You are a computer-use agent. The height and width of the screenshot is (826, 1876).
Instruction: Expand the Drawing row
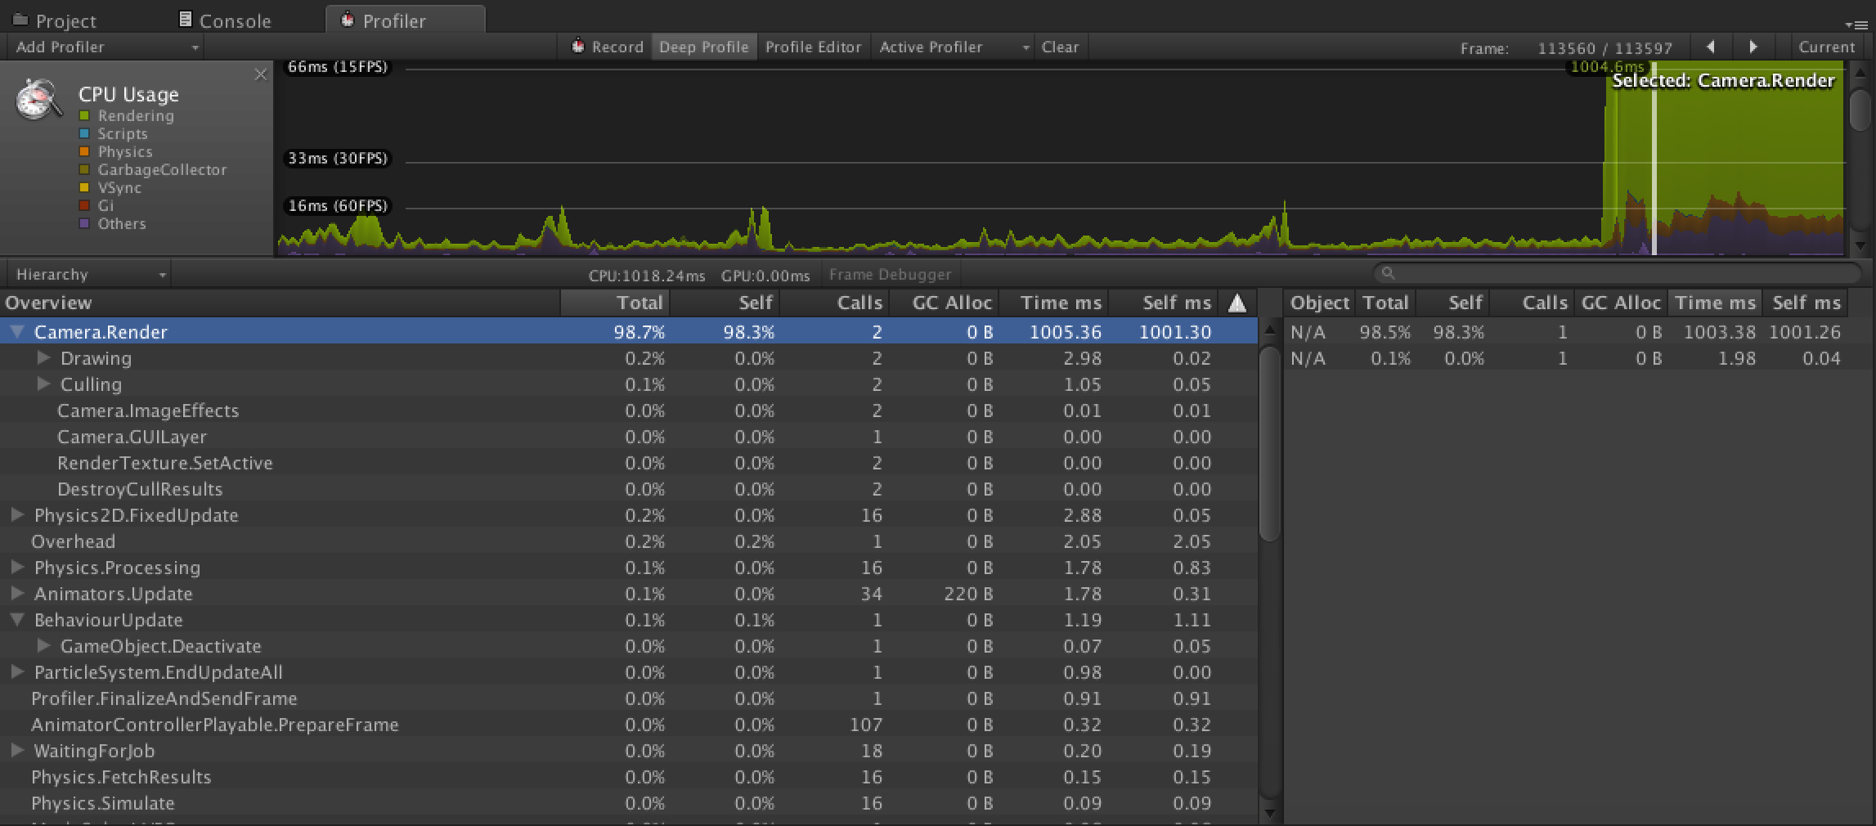click(x=44, y=357)
